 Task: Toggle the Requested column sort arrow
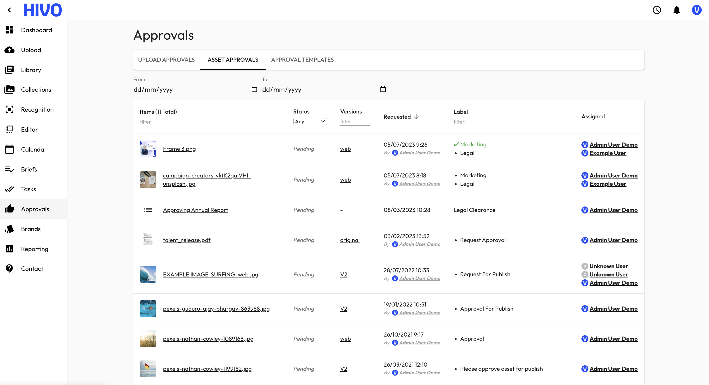(416, 117)
